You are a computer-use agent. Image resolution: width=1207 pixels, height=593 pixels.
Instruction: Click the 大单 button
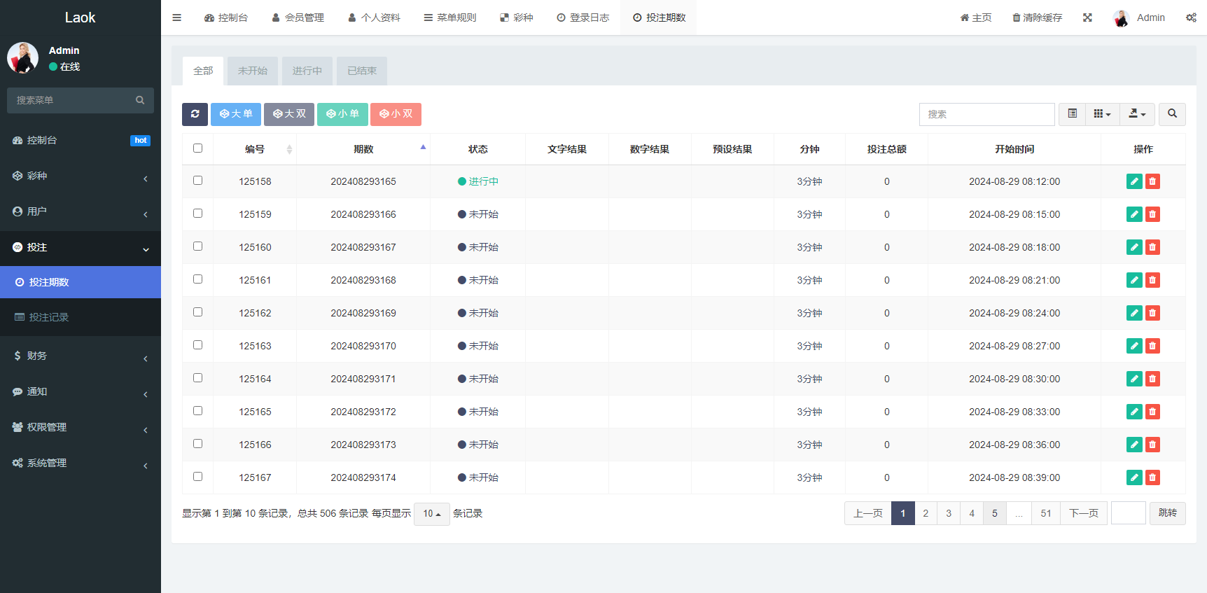pos(236,114)
